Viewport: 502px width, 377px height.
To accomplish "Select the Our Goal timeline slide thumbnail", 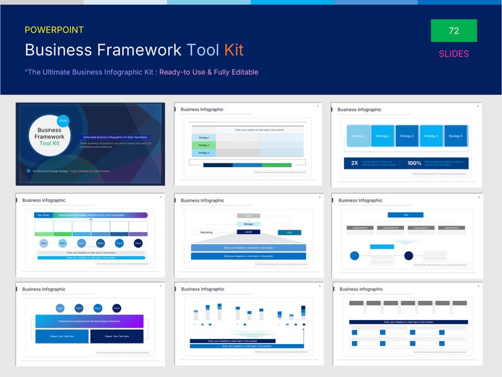I will (x=90, y=235).
